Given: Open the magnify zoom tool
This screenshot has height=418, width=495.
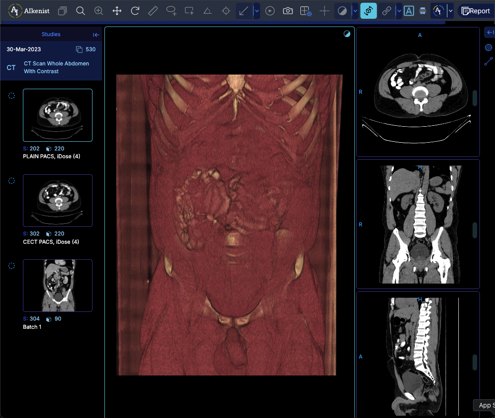Looking at the screenshot, I should [x=98, y=11].
